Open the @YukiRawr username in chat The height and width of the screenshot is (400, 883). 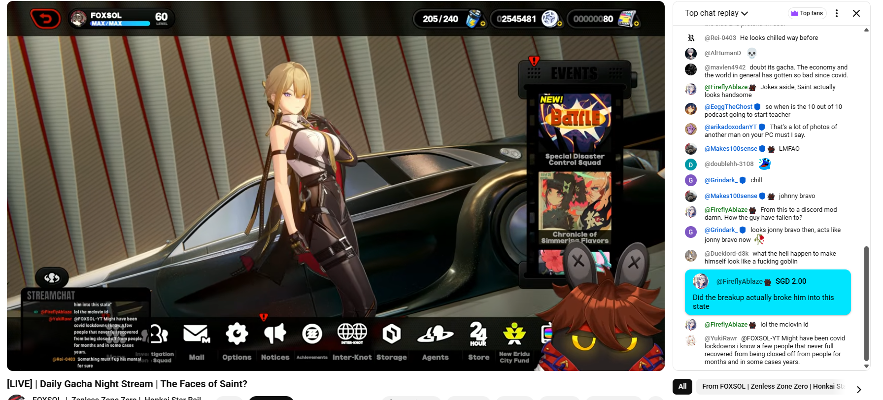pyautogui.click(x=721, y=338)
